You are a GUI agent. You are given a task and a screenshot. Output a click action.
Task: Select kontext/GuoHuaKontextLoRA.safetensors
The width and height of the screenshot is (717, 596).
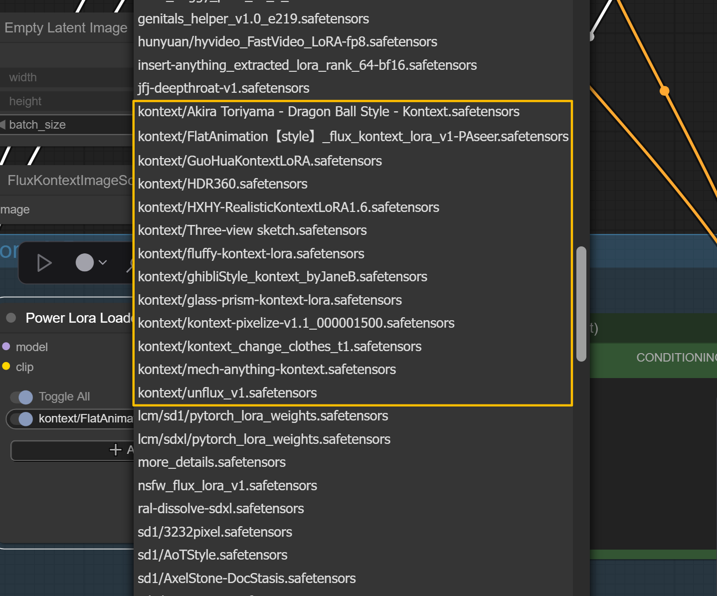click(x=353, y=161)
